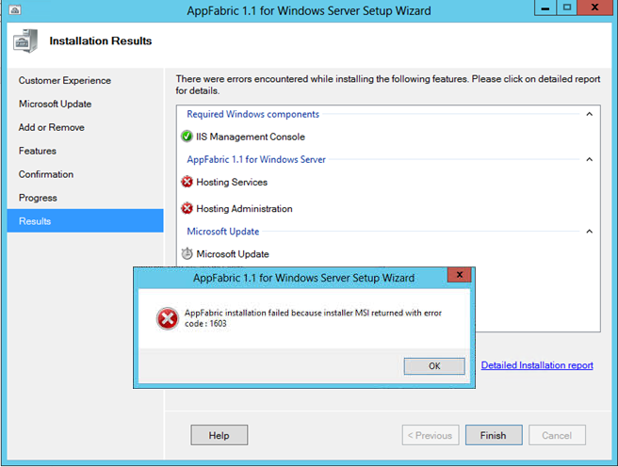This screenshot has height=467, width=618.
Task: Go to the Confirmation step in sidebar
Action: pyautogui.click(x=46, y=174)
